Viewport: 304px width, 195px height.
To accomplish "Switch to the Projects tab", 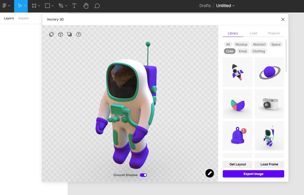I will pos(274,33).
